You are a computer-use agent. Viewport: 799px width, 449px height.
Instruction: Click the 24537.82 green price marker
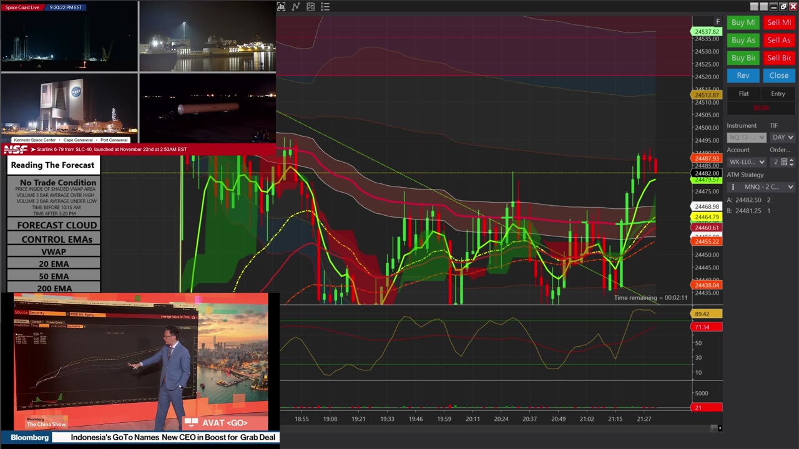[707, 31]
